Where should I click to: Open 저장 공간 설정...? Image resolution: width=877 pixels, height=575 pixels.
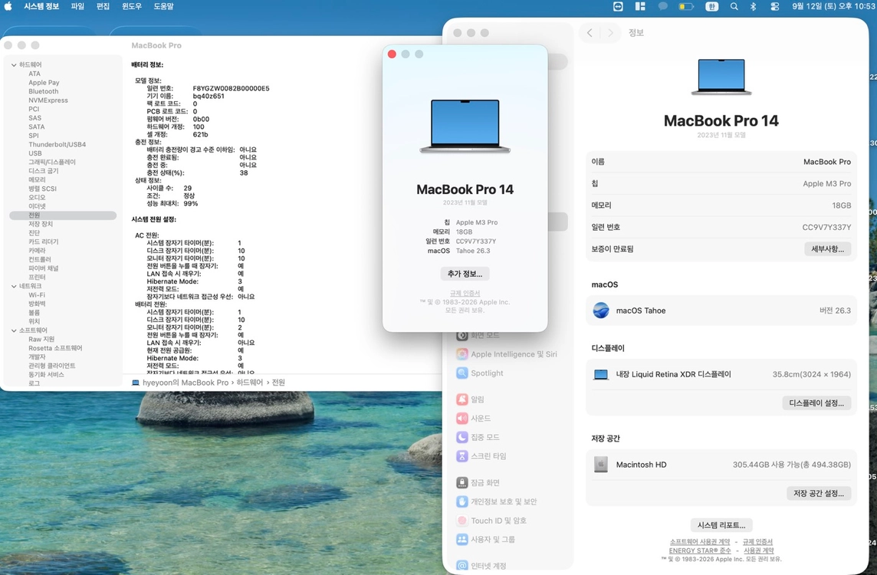[819, 493]
